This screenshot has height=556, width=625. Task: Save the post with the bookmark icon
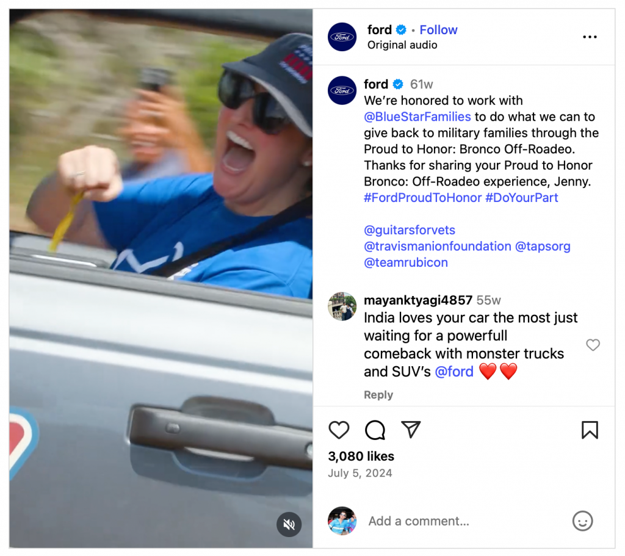590,430
